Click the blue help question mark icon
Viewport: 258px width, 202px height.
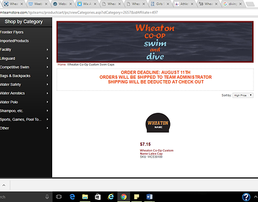coord(246,197)
